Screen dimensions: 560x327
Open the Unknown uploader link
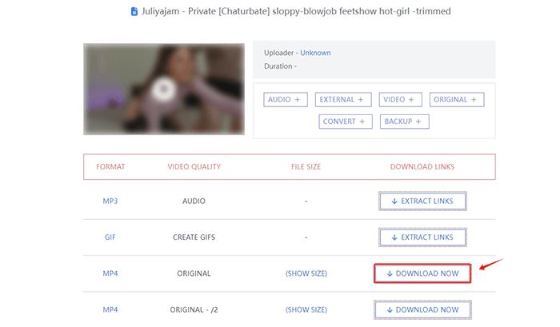click(315, 53)
